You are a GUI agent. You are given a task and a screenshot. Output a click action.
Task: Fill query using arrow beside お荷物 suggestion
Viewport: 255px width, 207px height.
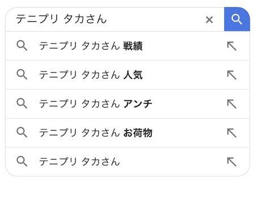[x=232, y=133]
